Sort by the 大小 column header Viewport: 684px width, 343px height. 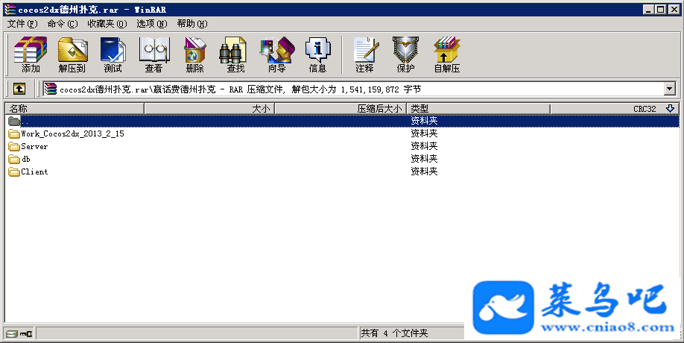tap(209, 109)
